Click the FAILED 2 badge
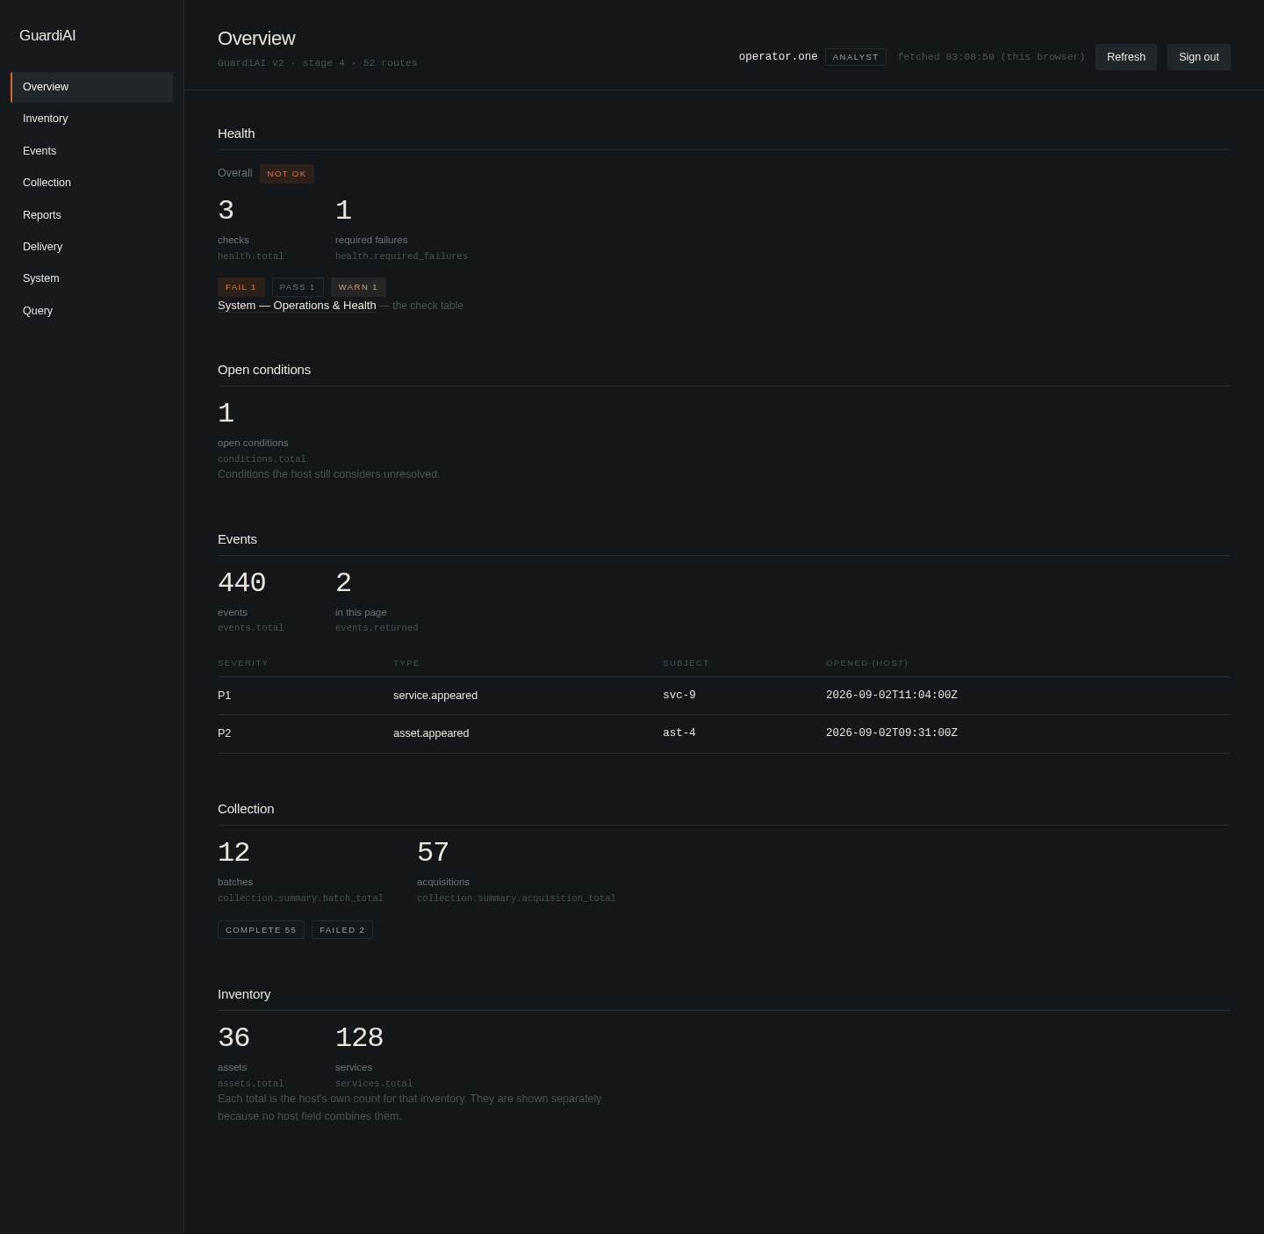Viewport: 1264px width, 1234px height. 342,930
